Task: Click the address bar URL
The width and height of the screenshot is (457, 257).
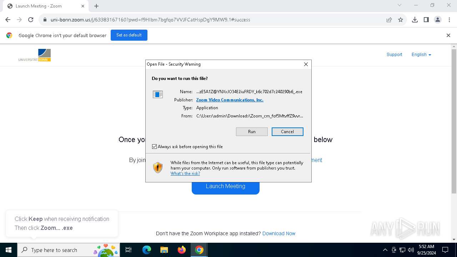Action: (150, 20)
